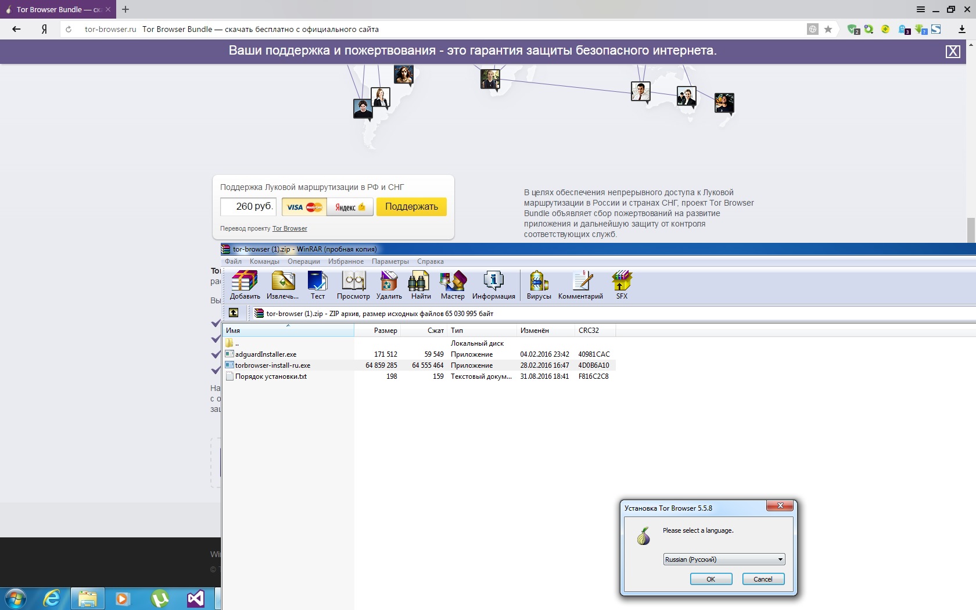Image resolution: width=976 pixels, height=610 pixels.
Task: Launch the Wizard (Мастер) tool
Action: 453,285
